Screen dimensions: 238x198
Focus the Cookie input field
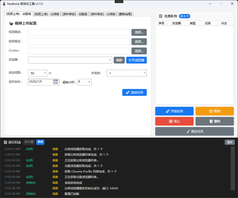pos(79,51)
